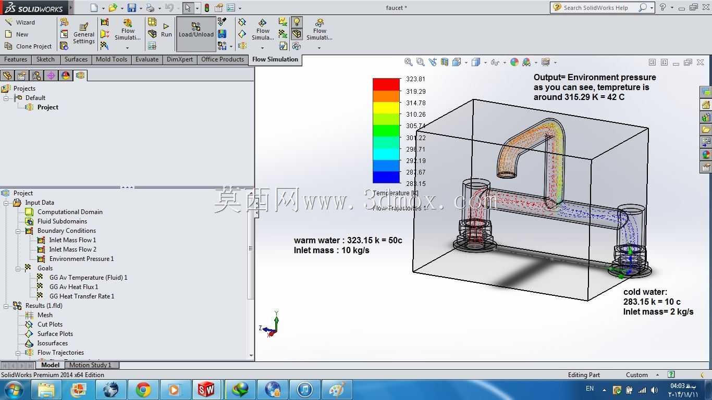Click the blue legend color band
This screenshot has height=400, width=712.
pos(386,177)
